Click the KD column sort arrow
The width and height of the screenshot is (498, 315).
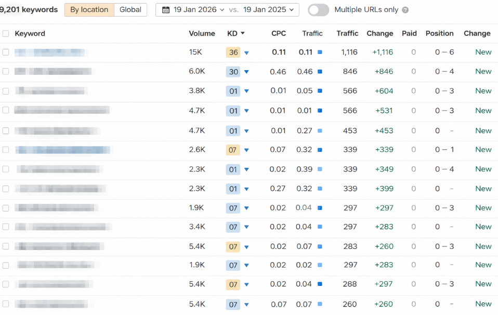point(243,33)
